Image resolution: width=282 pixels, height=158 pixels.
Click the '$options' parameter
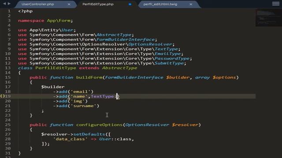point(224,77)
